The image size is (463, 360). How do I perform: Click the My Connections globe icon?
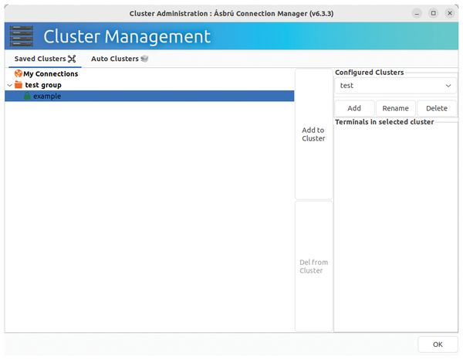[19, 73]
